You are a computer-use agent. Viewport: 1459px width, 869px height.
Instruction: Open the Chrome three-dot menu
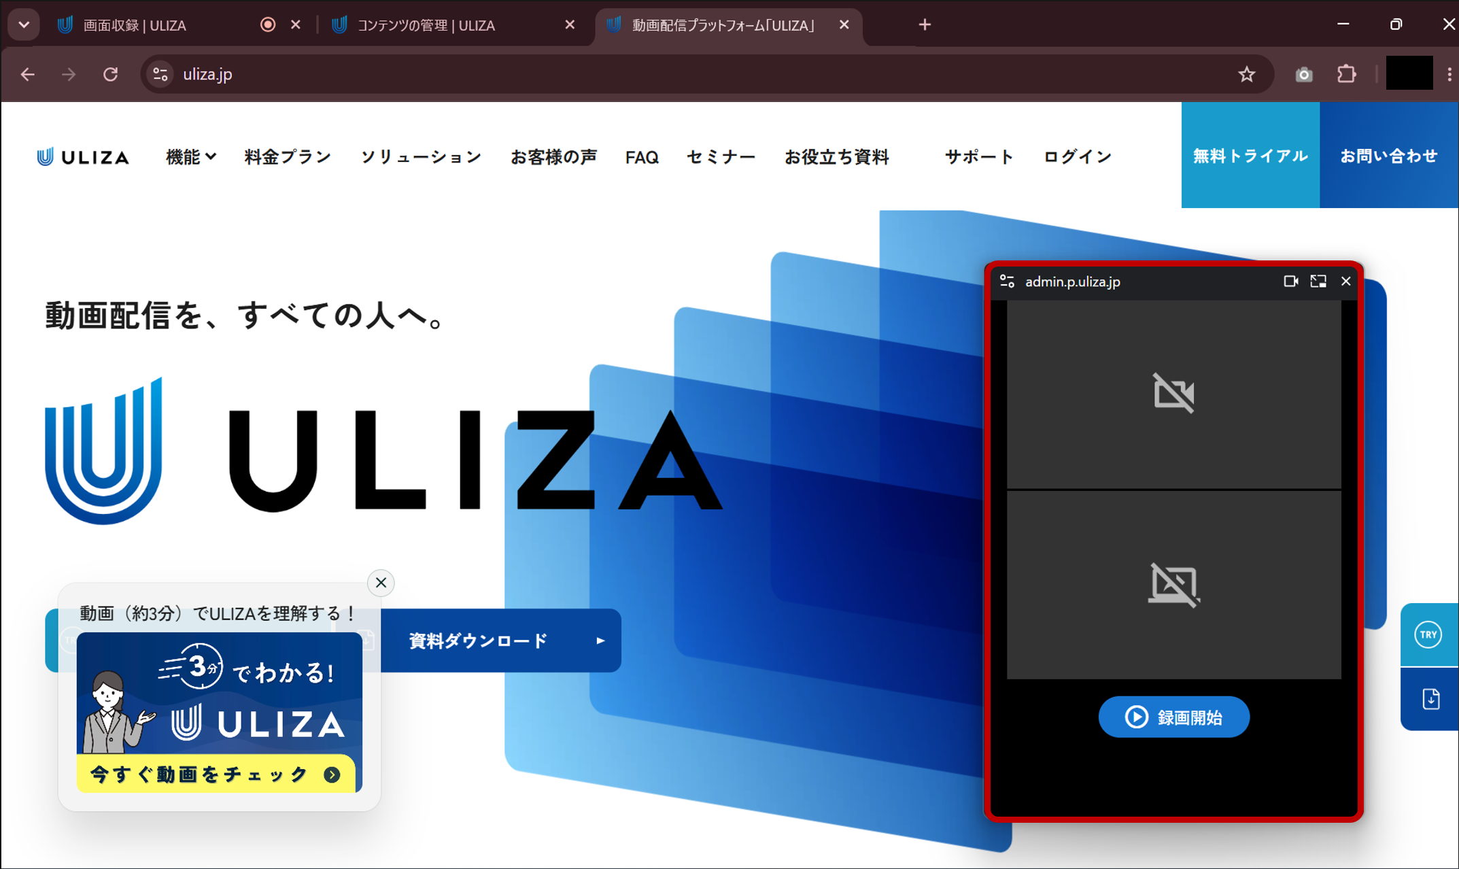pos(1449,74)
